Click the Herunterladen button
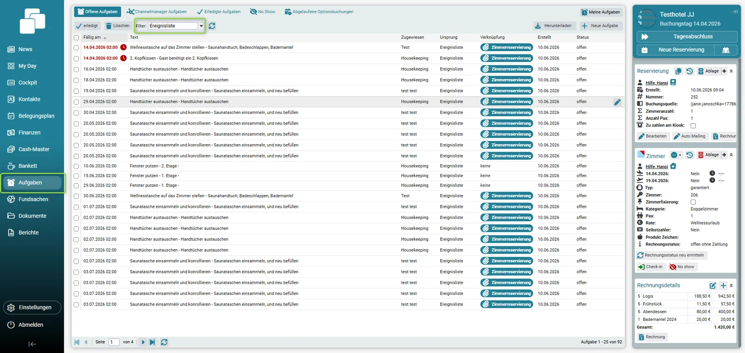The image size is (745, 353). [554, 26]
